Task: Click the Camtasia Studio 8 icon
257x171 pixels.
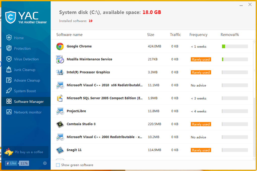Action: tap(60, 124)
